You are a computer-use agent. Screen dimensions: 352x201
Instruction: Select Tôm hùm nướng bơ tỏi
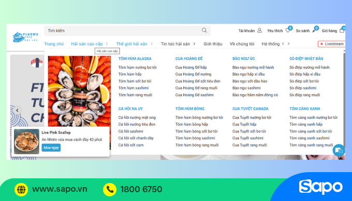click(137, 68)
